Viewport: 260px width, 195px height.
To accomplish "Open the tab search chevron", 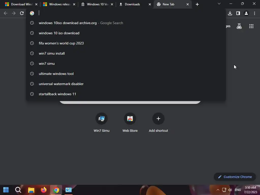I will pyautogui.click(x=219, y=4).
